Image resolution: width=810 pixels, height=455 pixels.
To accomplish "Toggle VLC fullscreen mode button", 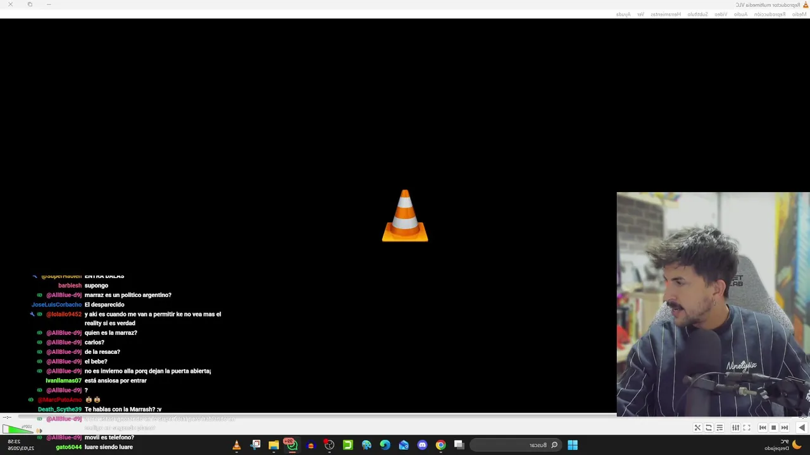I will click(x=747, y=428).
